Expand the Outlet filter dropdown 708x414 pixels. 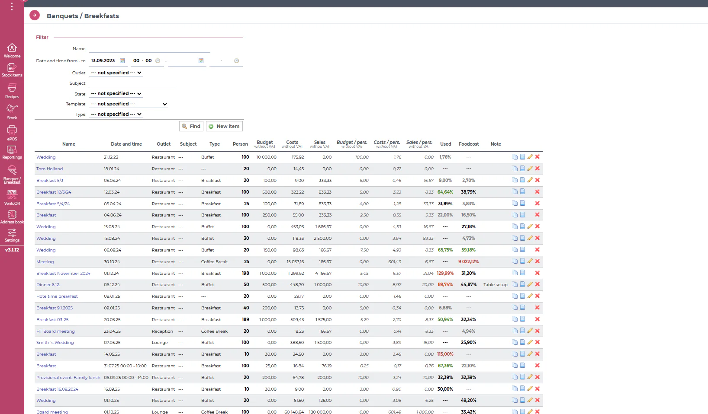point(116,73)
